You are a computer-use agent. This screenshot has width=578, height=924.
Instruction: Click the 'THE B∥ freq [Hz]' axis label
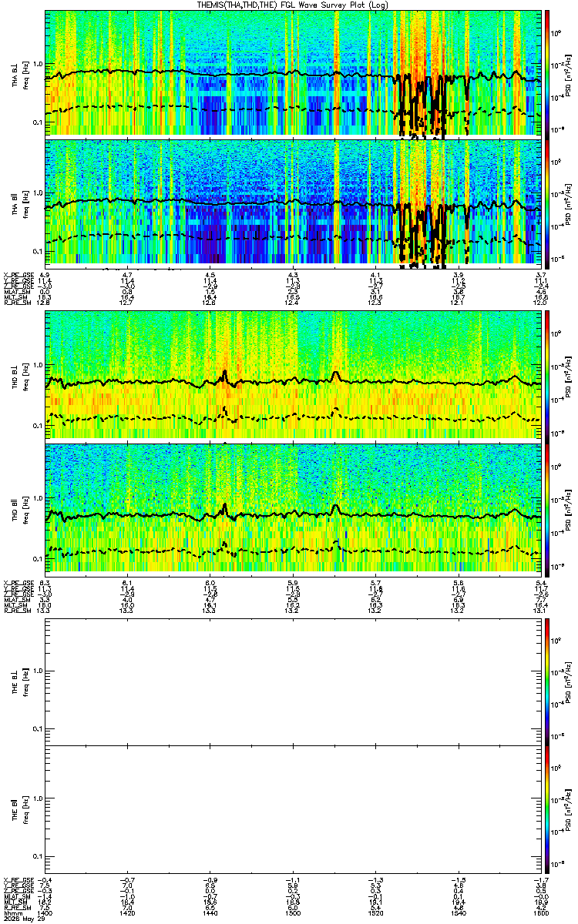18,808
